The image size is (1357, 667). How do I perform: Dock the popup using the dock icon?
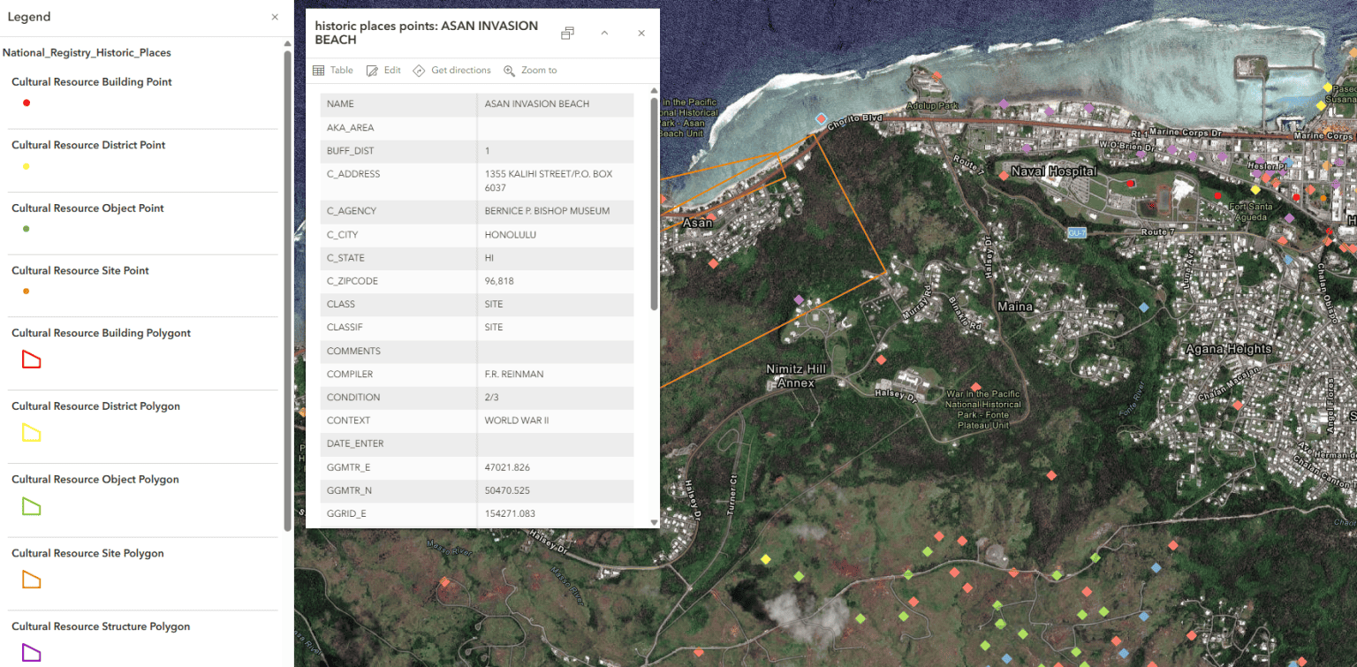(x=567, y=33)
